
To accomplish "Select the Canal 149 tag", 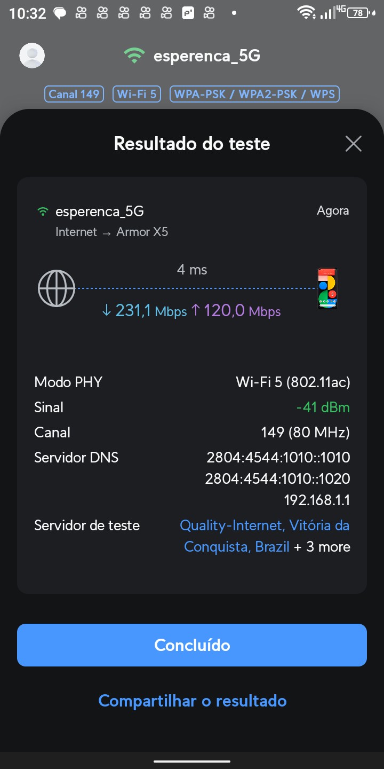I will [x=74, y=95].
